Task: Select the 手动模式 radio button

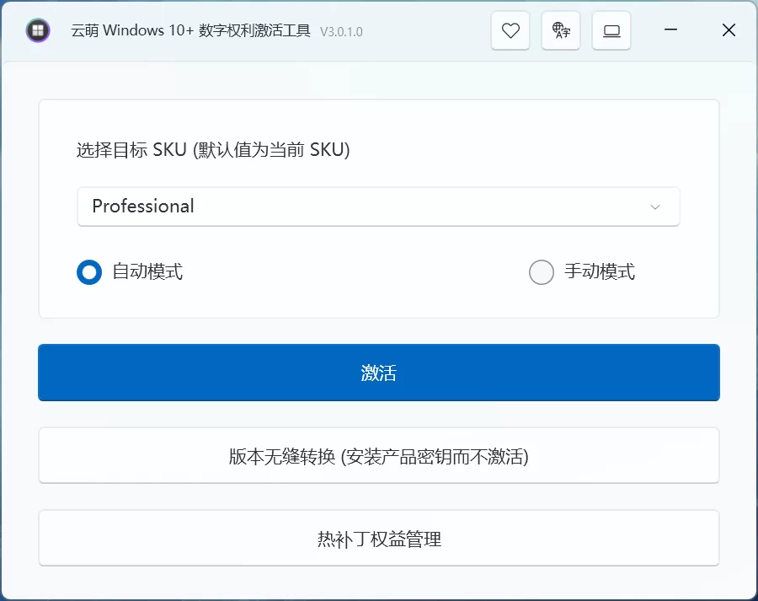Action: [x=542, y=272]
